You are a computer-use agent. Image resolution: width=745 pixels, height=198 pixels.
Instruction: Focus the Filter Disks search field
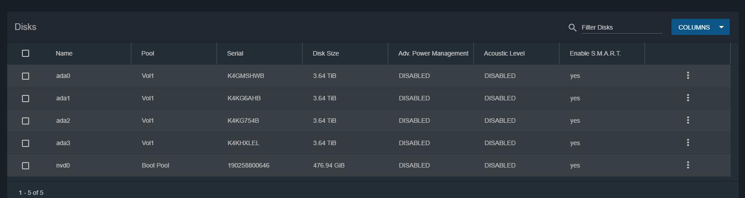tap(621, 27)
